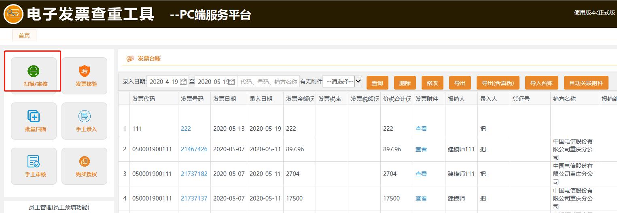View attachment 查看 for invoice 222

pos(421,129)
